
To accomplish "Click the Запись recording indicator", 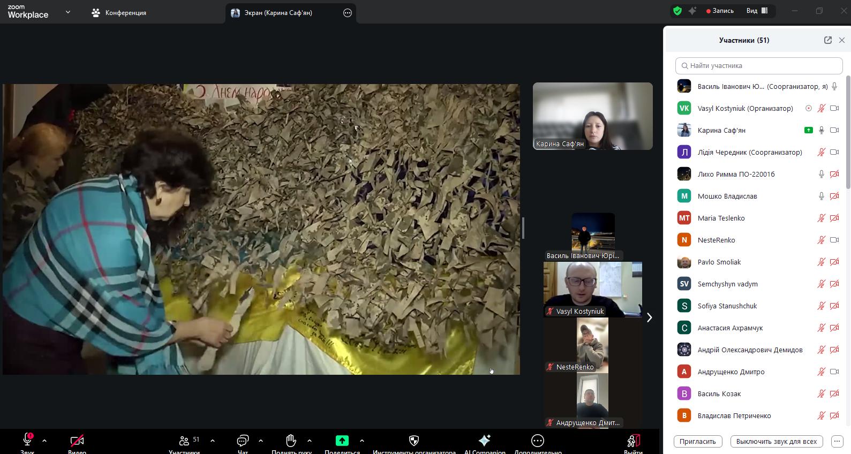I will point(720,11).
